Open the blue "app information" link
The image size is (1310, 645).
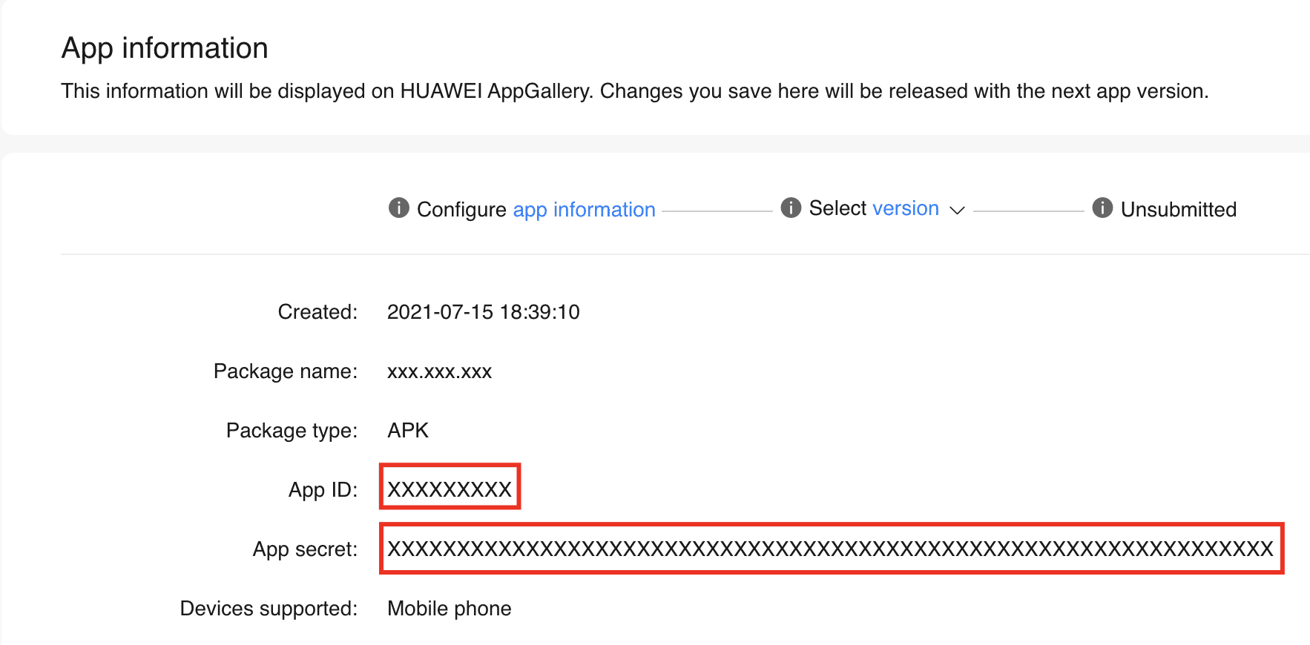(x=584, y=210)
